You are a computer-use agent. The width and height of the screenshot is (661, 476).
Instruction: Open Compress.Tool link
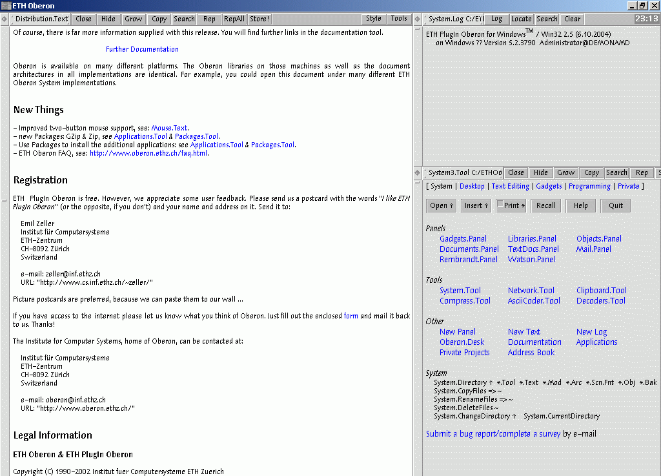[465, 300]
